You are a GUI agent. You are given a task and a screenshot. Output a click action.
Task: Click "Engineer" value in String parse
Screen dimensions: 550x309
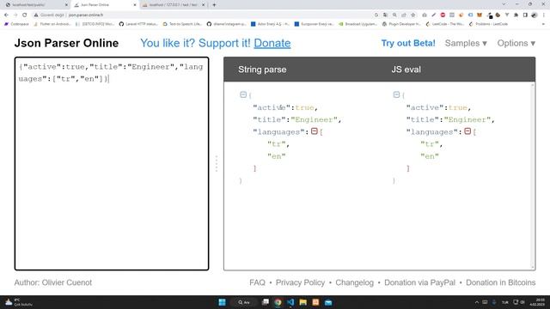(x=314, y=119)
